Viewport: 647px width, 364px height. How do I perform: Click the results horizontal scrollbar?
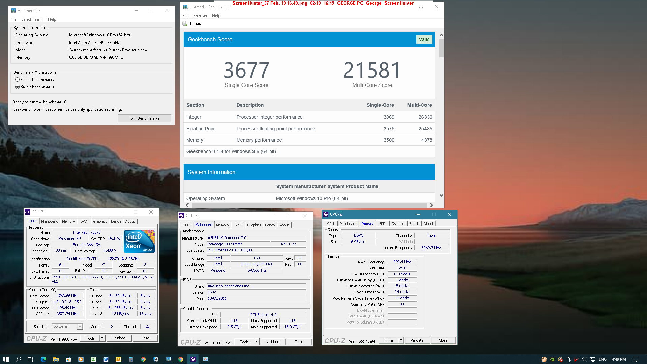tap(309, 205)
